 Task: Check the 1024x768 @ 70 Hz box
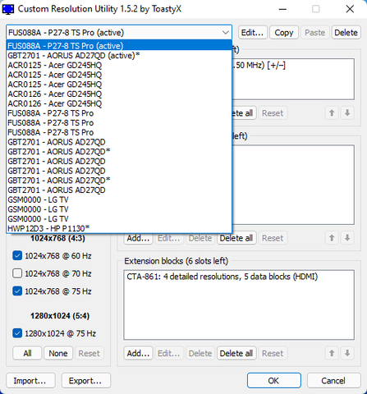pos(17,273)
